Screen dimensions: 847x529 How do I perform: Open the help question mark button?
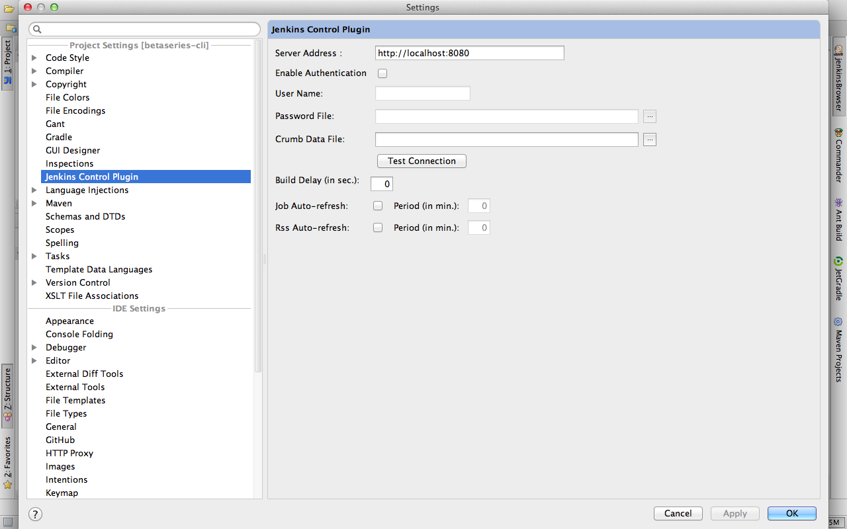[x=36, y=514]
